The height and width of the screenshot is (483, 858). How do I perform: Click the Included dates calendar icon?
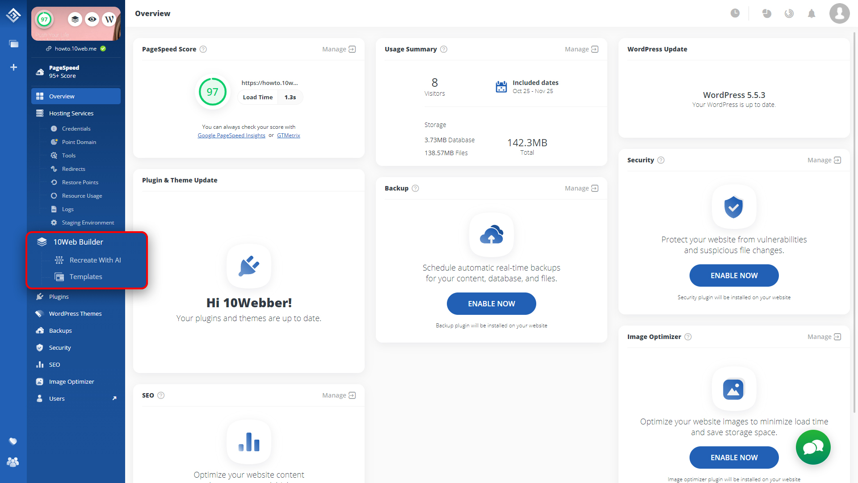click(501, 87)
